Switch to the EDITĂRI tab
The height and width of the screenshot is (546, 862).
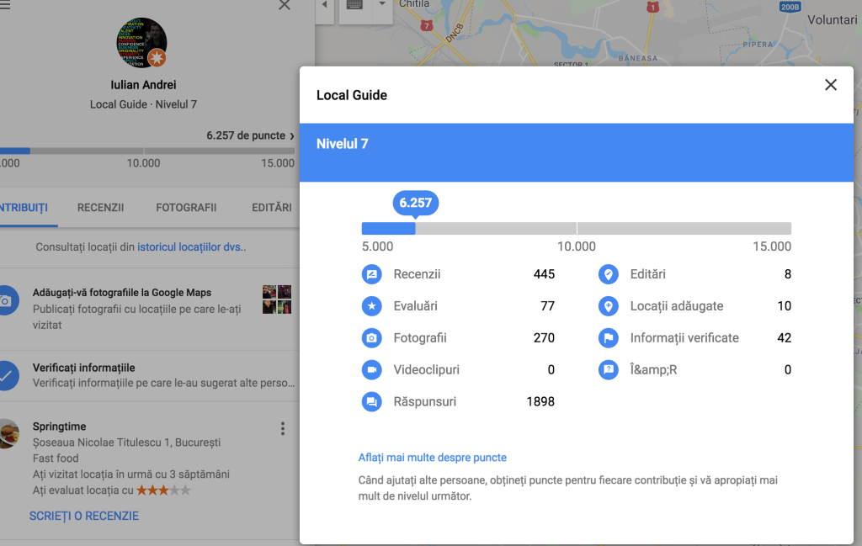click(272, 208)
